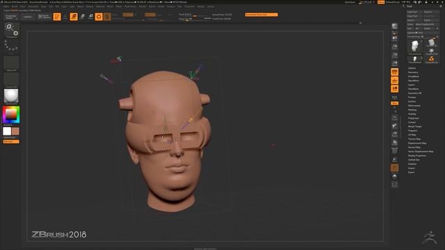Open the Alpha selector box

pos(11,63)
